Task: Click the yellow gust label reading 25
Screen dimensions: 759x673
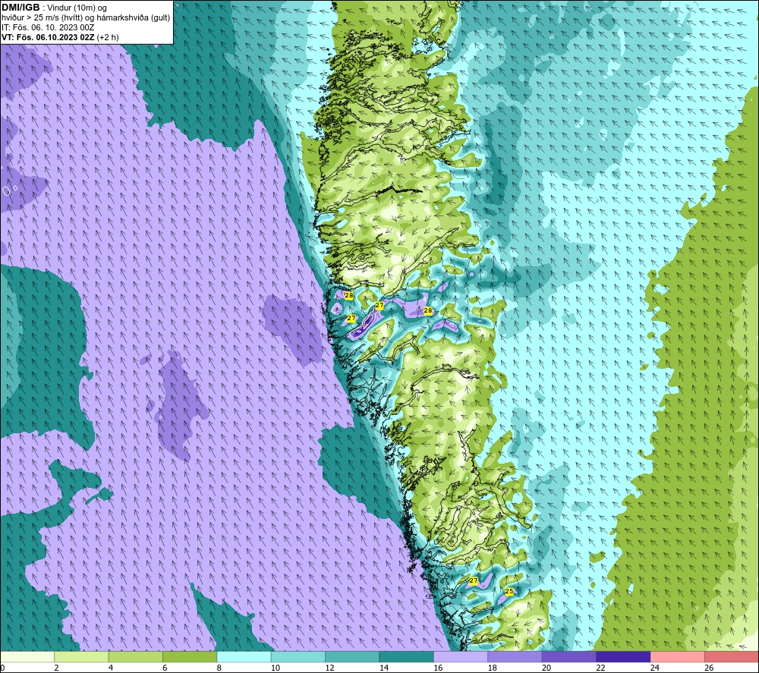Action: click(509, 591)
